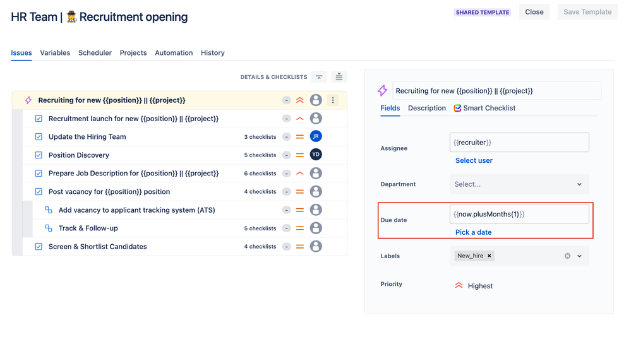
Task: Select the Add vacancy to applicant tracking system row
Action: (190, 210)
